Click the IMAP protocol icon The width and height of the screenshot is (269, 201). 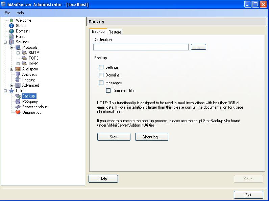click(x=24, y=64)
